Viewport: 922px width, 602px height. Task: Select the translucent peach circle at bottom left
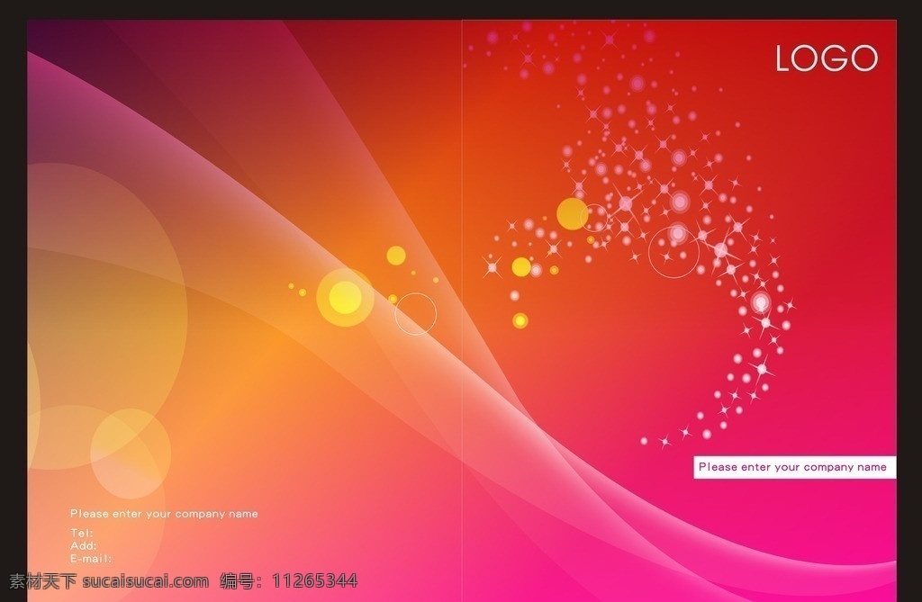(131, 454)
